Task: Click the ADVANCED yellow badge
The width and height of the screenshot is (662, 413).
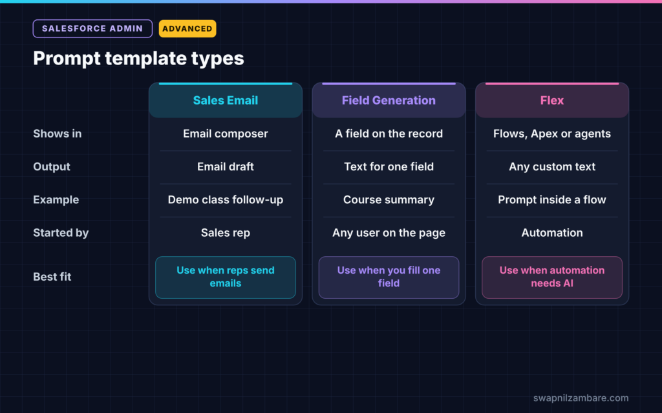Action: [187, 28]
